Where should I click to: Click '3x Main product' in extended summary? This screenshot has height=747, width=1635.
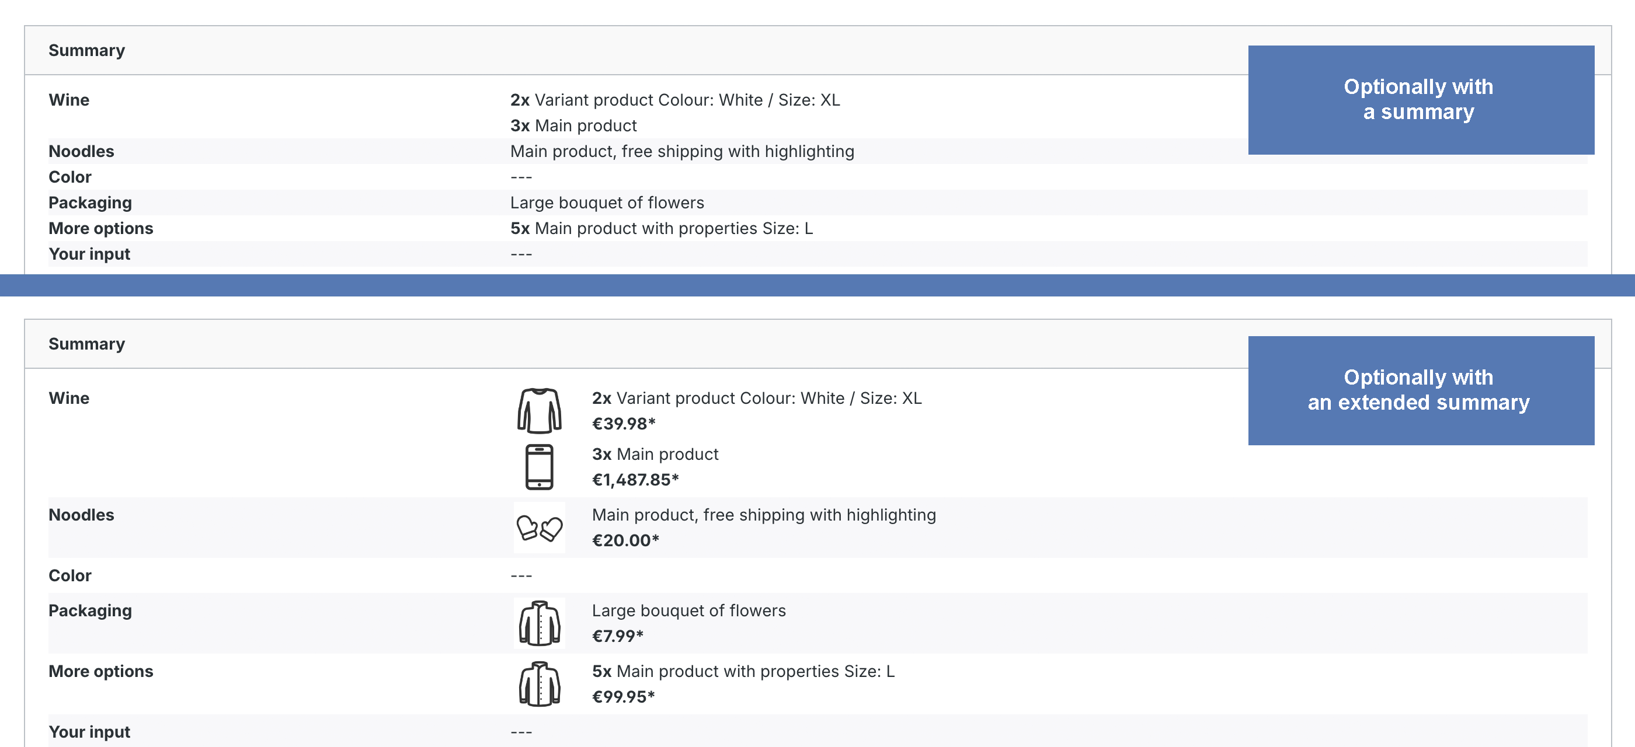(655, 454)
